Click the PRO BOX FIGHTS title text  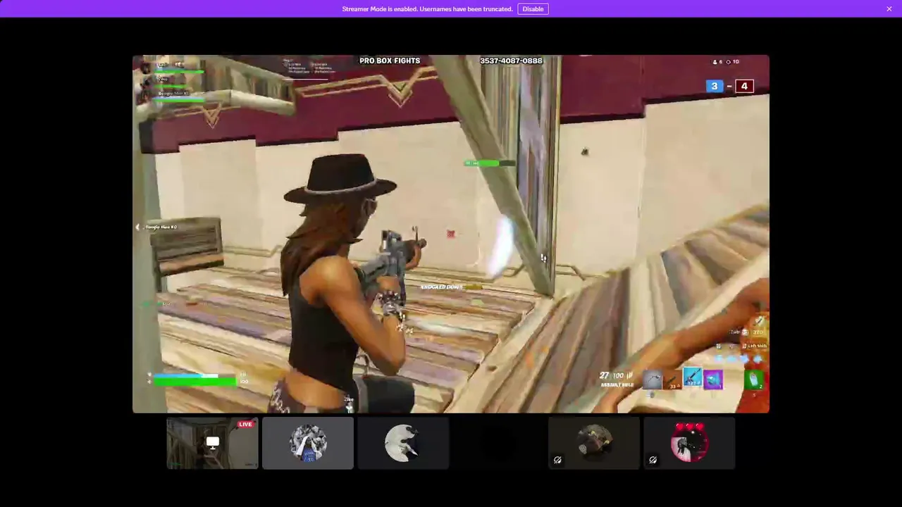coord(390,61)
